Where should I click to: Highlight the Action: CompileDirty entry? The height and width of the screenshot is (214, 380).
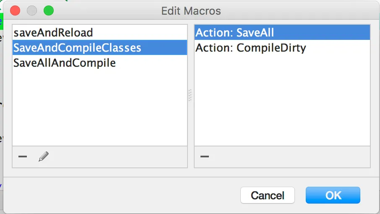click(x=250, y=48)
